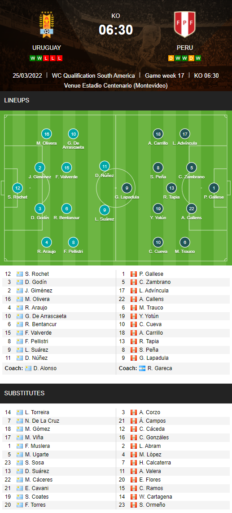Click G. Lapadula's number 9 pitch marker

pos(127,188)
